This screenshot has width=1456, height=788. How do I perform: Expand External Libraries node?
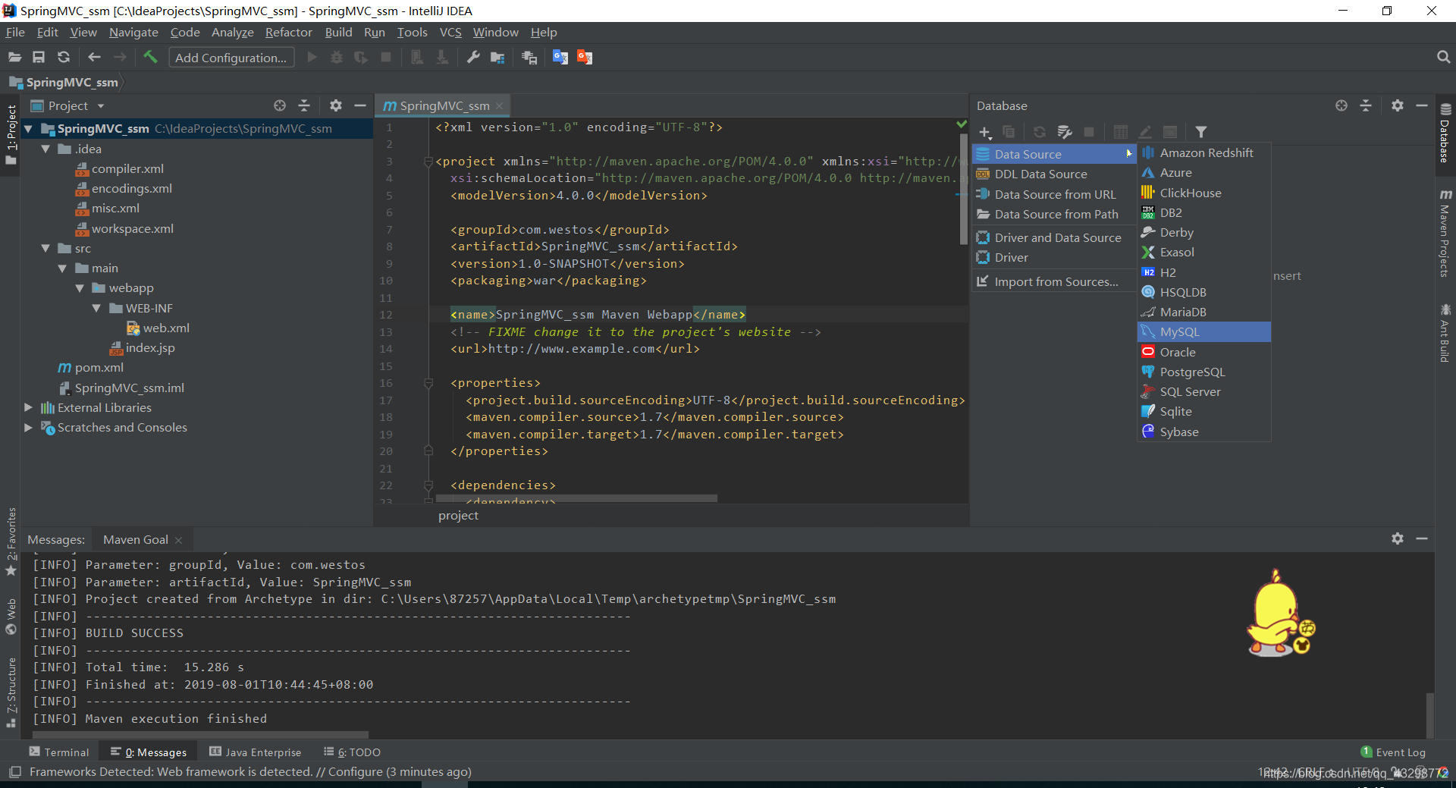tap(28, 408)
